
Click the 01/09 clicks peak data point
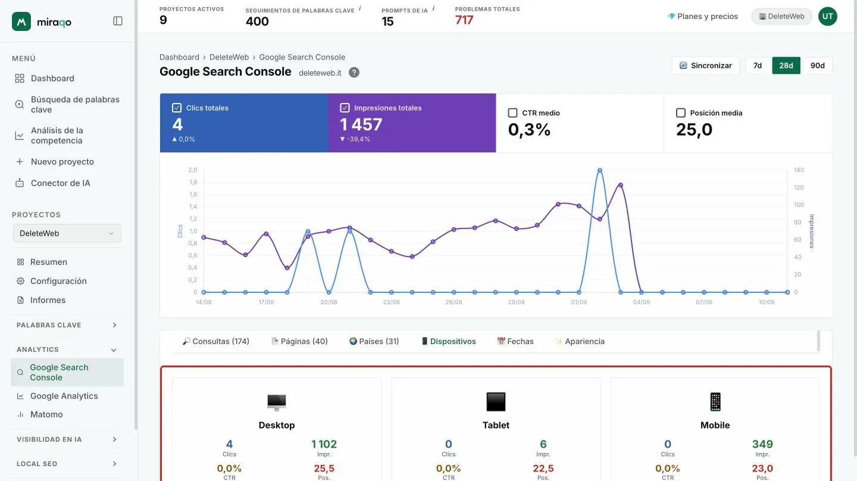[x=599, y=170]
